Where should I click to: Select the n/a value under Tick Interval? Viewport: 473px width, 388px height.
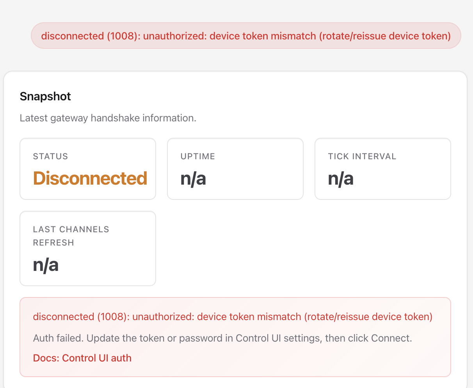click(341, 179)
